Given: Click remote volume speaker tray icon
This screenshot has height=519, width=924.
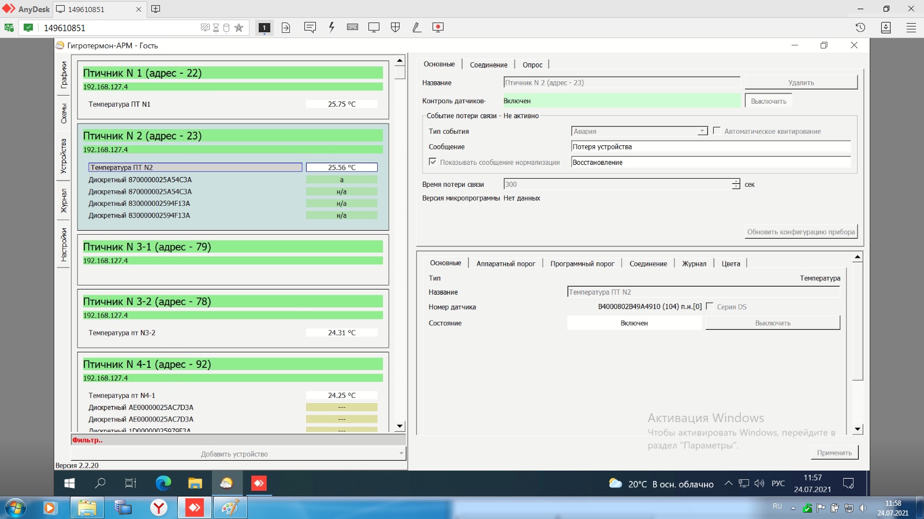Looking at the screenshot, I should (759, 483).
